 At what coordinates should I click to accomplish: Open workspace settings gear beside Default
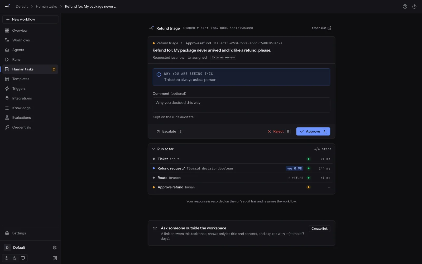click(55, 248)
